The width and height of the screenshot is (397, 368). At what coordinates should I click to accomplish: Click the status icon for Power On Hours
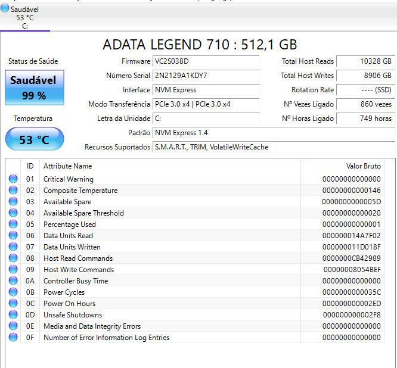coord(13,304)
